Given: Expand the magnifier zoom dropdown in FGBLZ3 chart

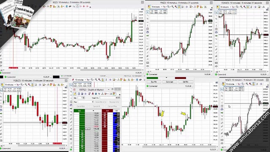Looking at the screenshot, I should click(x=24, y=85).
